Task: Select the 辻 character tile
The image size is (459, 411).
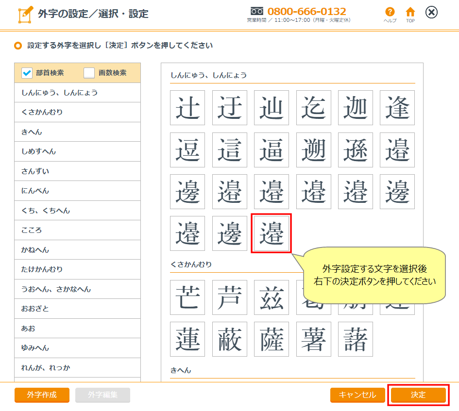Action: coord(187,108)
